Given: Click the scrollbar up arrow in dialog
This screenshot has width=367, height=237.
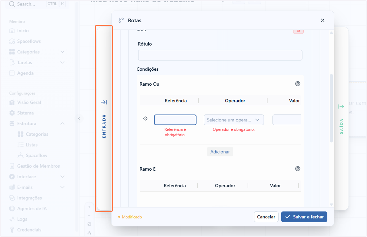Looking at the screenshot, I should (331, 33).
